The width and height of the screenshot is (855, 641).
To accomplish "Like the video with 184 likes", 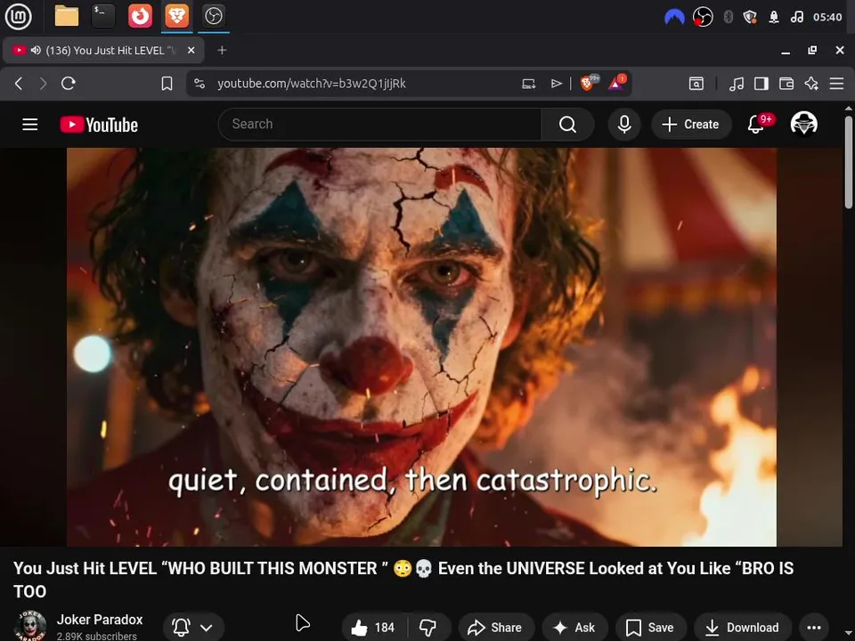I will (x=373, y=628).
